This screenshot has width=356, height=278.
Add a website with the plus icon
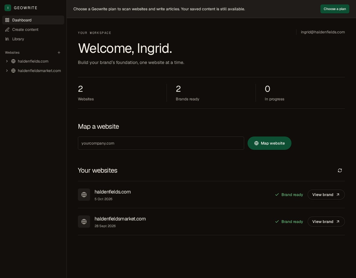point(59,53)
